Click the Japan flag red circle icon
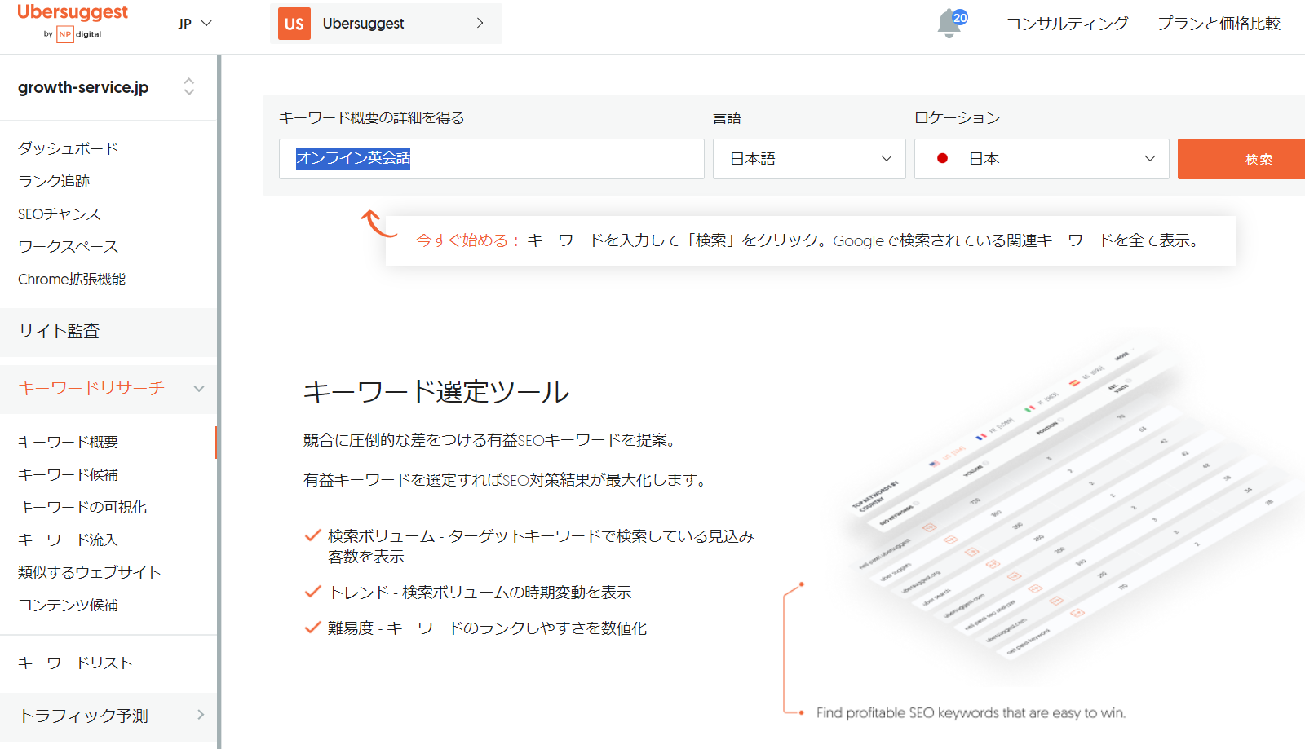 tap(943, 158)
